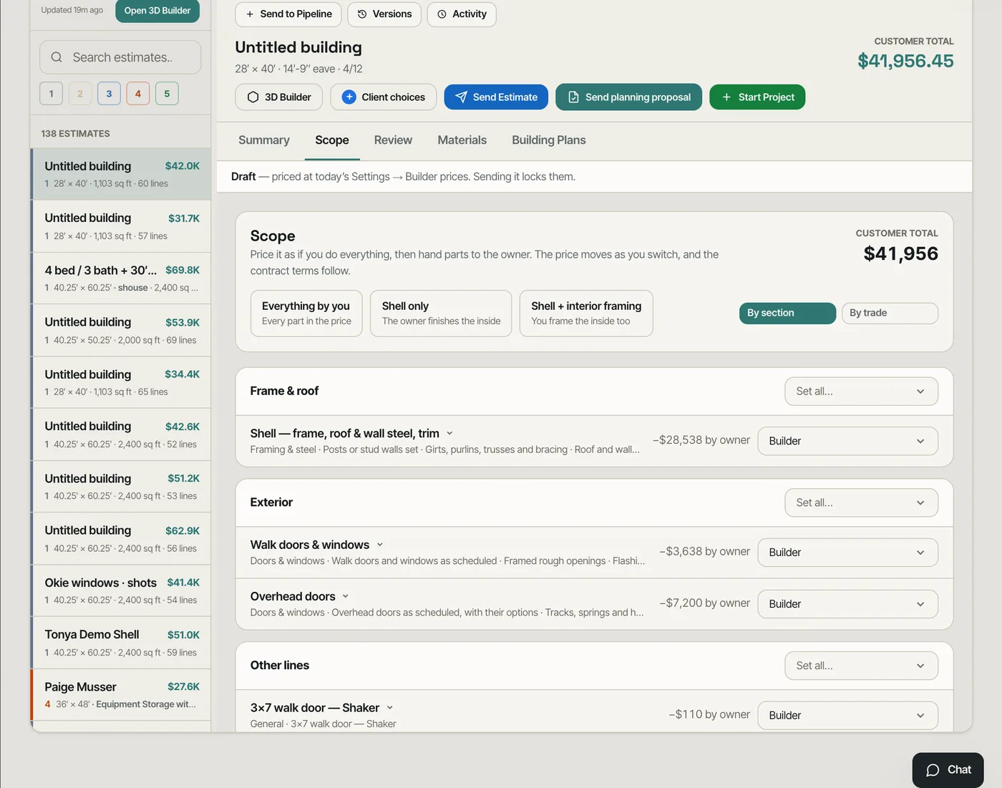The height and width of the screenshot is (788, 1002).
Task: Click the Untitled building title heading
Action: click(x=298, y=47)
